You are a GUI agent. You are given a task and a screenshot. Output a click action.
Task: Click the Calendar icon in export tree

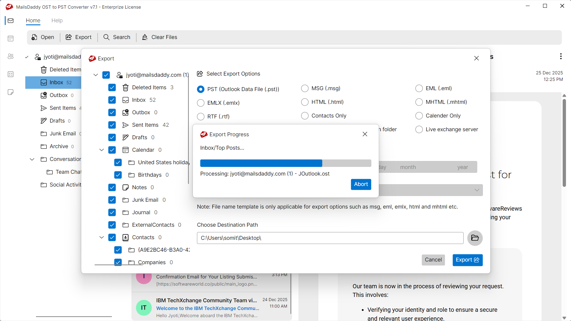point(126,150)
